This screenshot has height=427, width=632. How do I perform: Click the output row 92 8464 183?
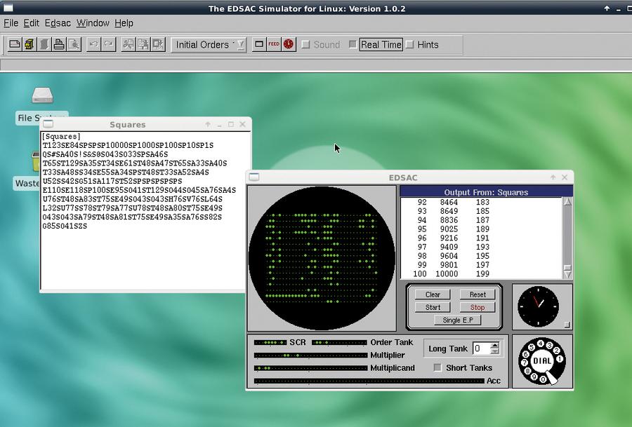pyautogui.click(x=454, y=202)
